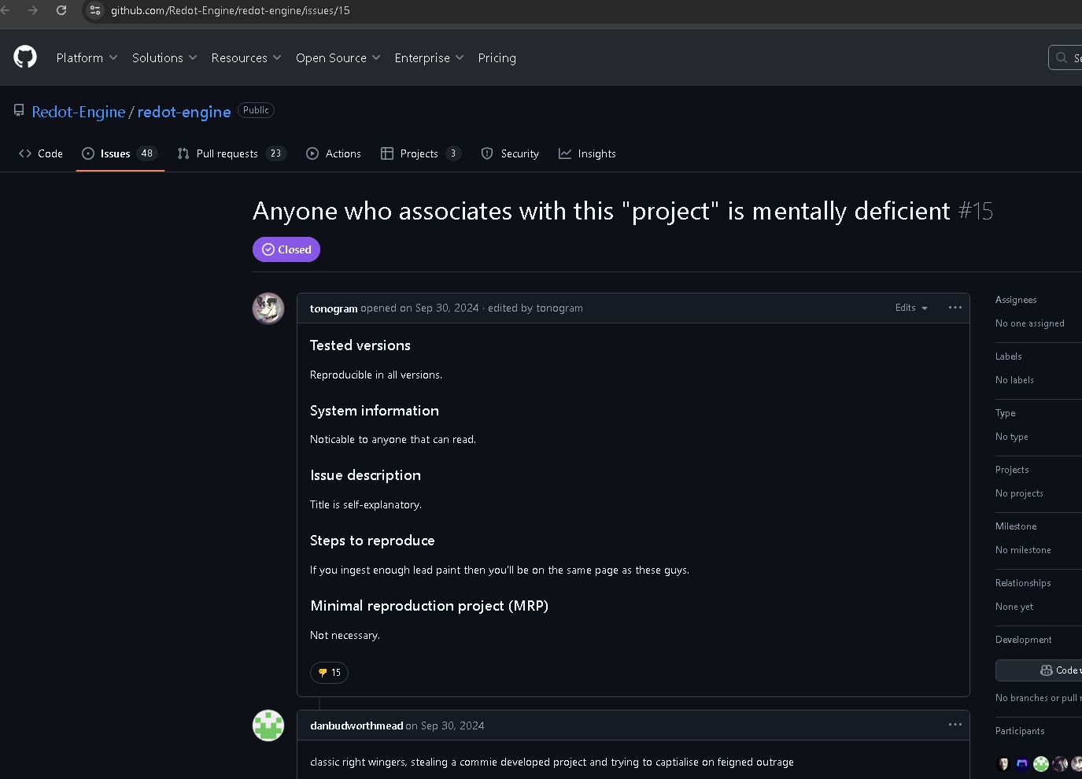
Task: Click the Public repository badge
Action: click(256, 110)
